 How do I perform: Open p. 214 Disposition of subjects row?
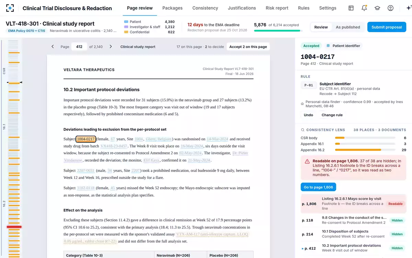353,234
